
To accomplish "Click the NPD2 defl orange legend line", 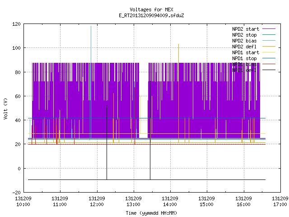I will [x=269, y=47].
